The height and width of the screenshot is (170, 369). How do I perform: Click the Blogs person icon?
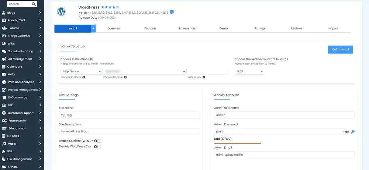tap(4, 13)
